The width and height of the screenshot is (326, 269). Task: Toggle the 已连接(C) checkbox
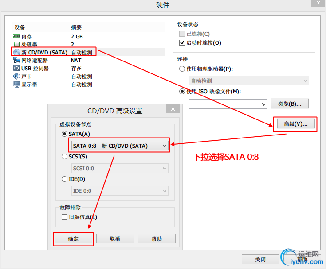[182, 34]
